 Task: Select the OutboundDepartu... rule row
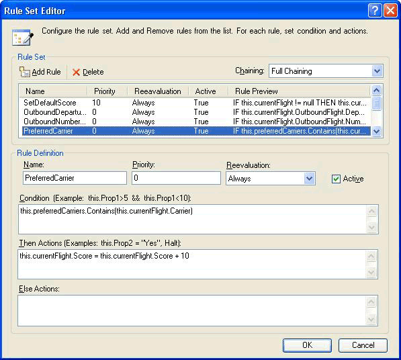click(x=196, y=112)
